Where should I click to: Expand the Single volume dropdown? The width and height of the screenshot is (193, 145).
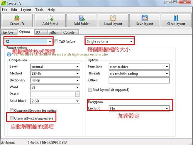pyautogui.click(x=110, y=41)
